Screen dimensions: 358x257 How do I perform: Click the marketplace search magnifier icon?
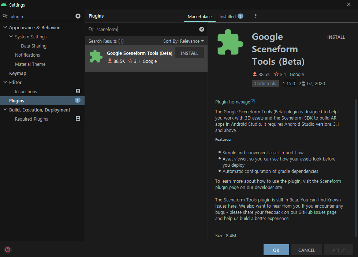pos(91,29)
